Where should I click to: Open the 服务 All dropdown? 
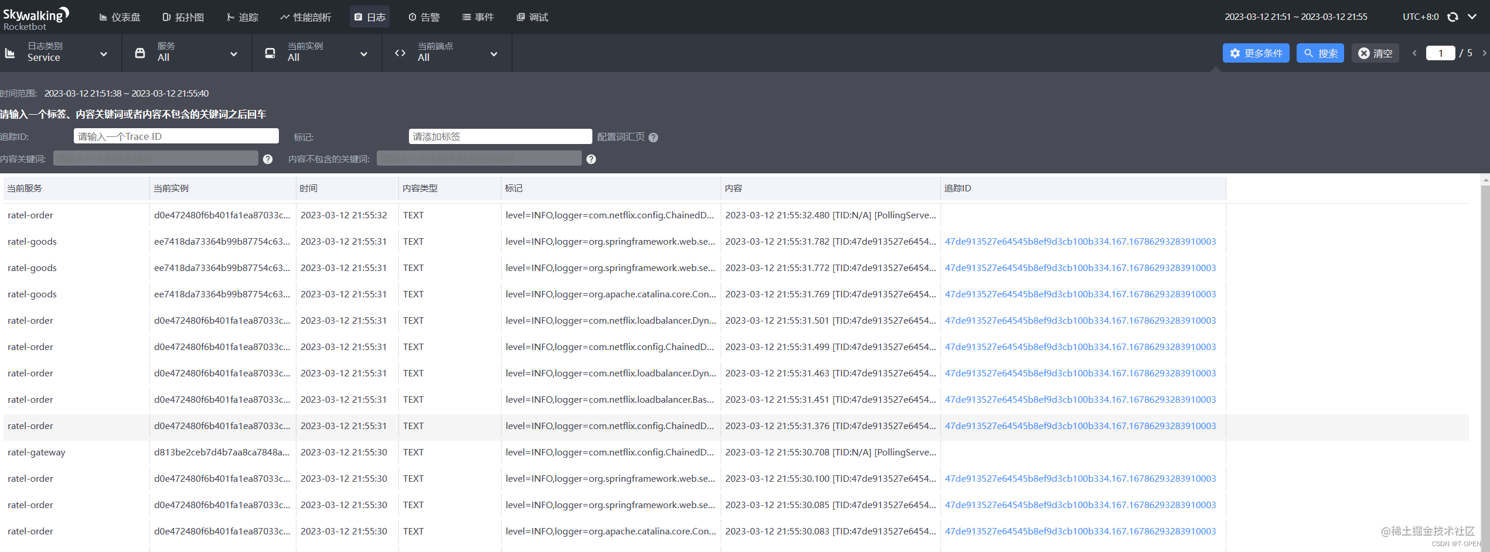(x=187, y=53)
